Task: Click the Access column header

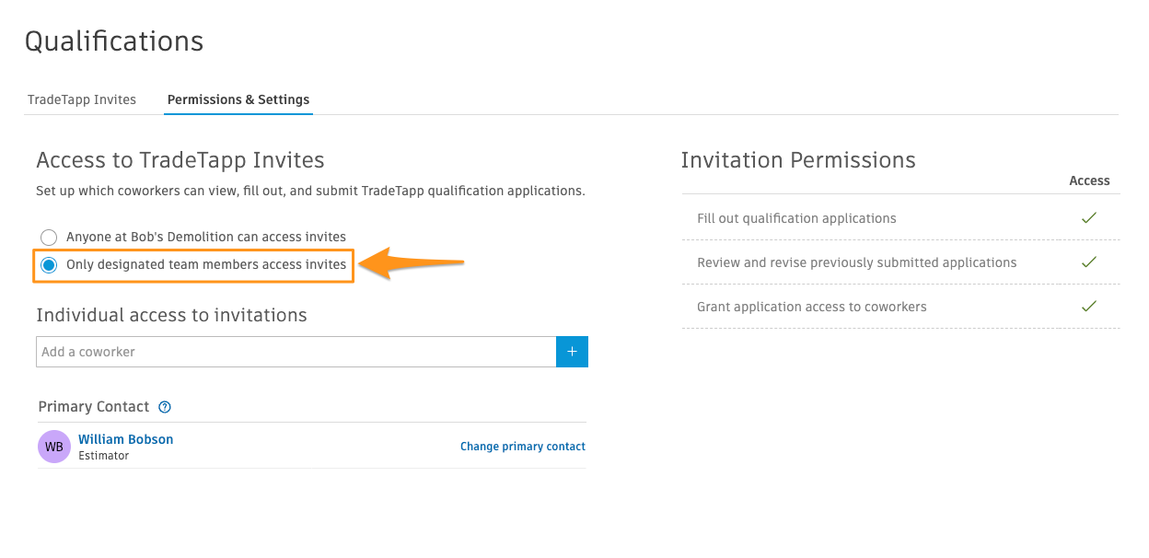Action: (1089, 181)
